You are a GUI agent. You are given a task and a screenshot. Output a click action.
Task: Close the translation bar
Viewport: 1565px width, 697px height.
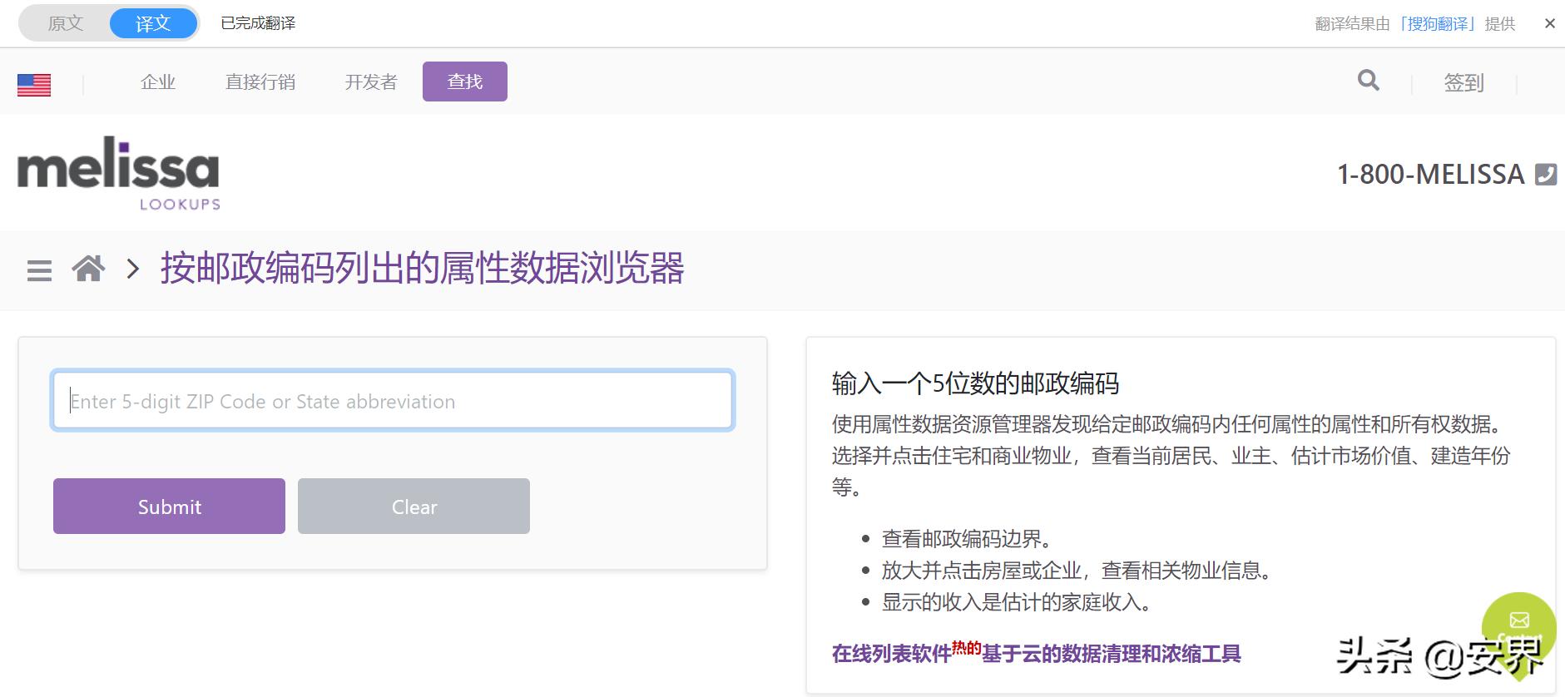(x=1549, y=23)
